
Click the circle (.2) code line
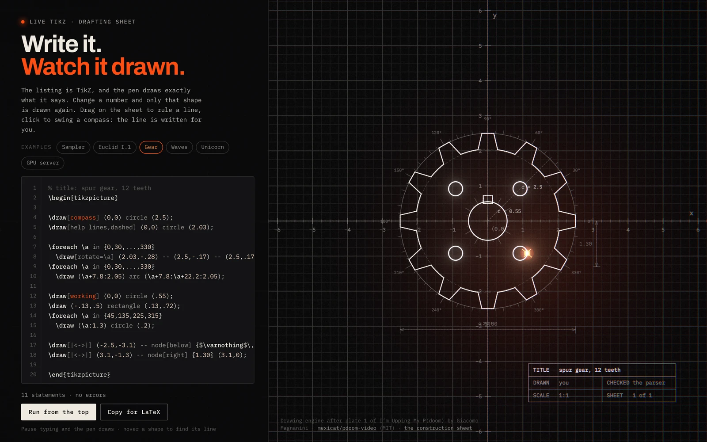105,325
